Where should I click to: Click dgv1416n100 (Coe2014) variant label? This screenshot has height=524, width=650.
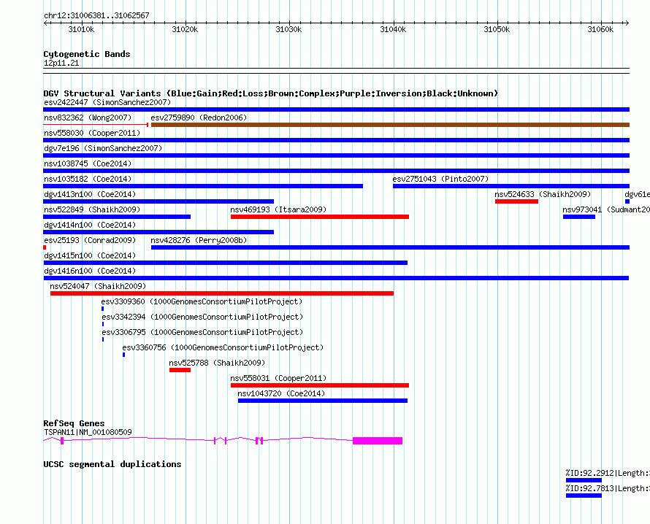pos(90,271)
